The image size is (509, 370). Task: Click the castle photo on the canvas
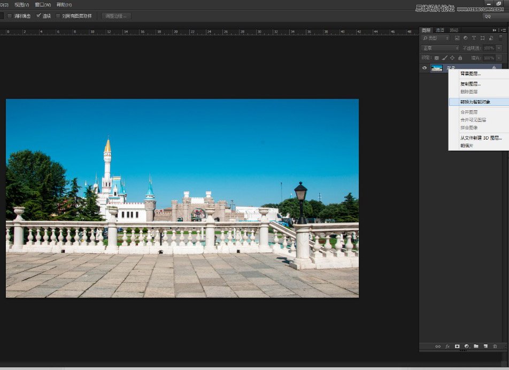pos(182,198)
